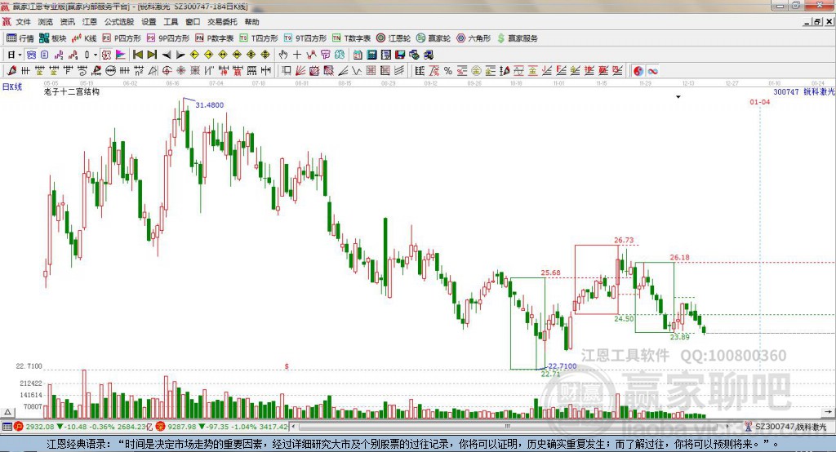Image resolution: width=836 pixels, height=452 pixels.
Task: Click the horizontal chart scrollbar thumb
Action: pyautogui.click(x=508, y=427)
